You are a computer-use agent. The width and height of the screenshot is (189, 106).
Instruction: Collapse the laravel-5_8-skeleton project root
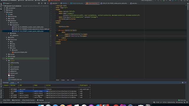pos(3,6)
